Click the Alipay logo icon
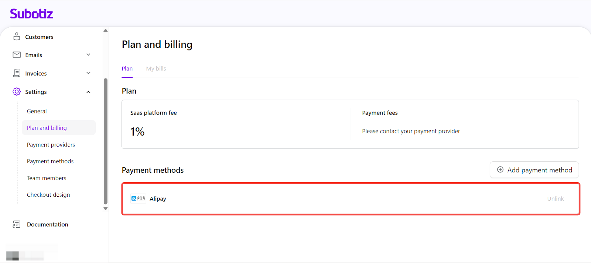The width and height of the screenshot is (591, 263). click(138, 199)
